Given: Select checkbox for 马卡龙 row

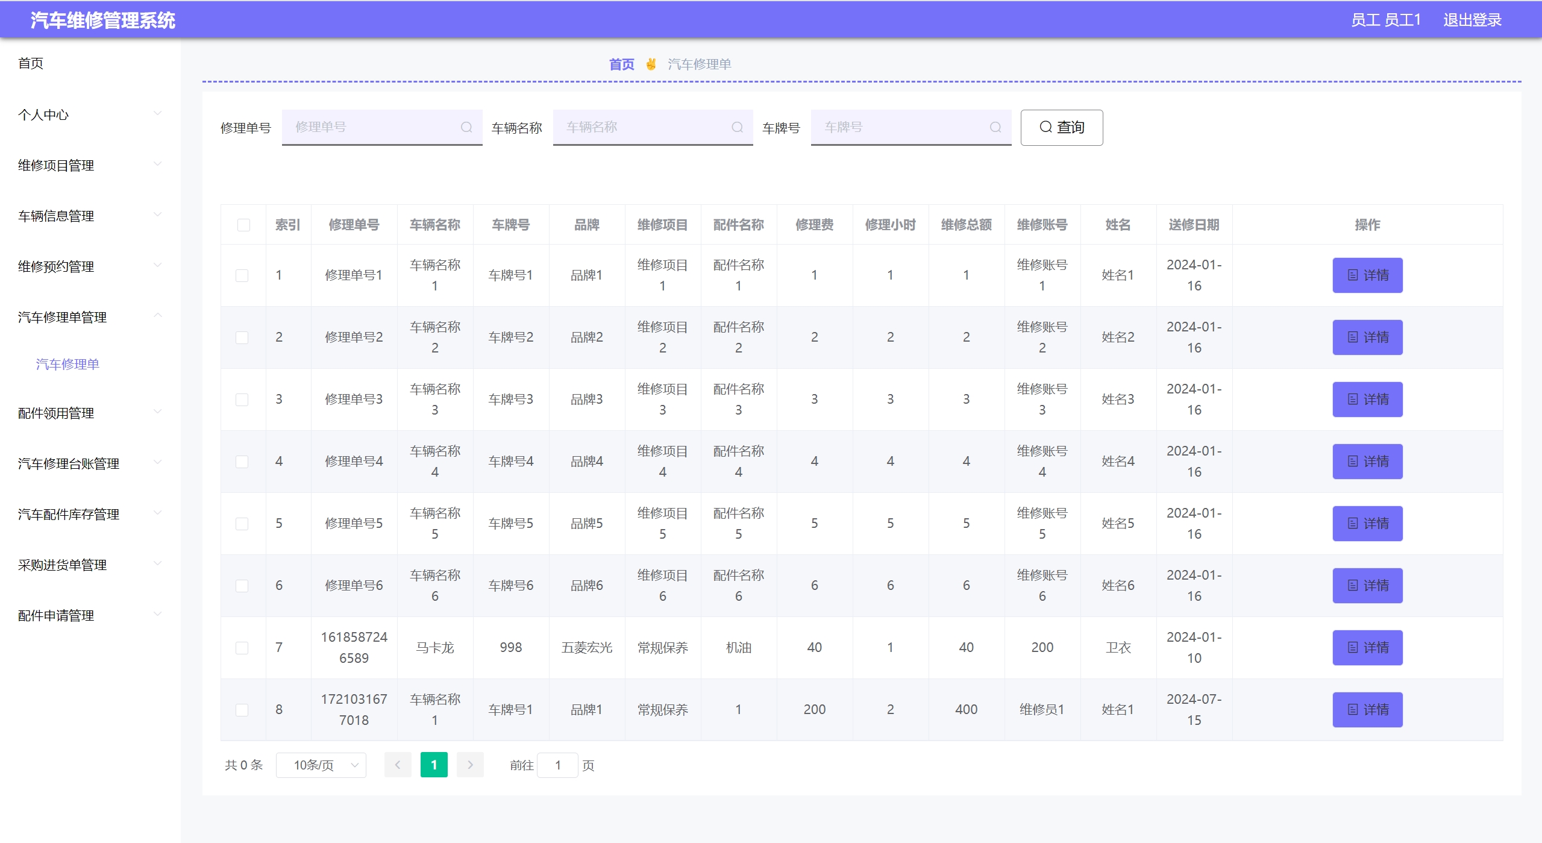Looking at the screenshot, I should [242, 648].
